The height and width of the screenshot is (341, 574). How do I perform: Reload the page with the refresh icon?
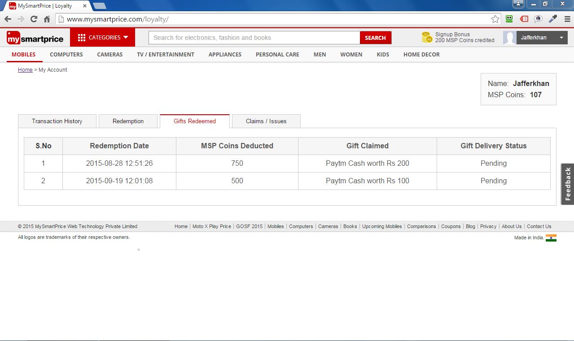[x=34, y=19]
